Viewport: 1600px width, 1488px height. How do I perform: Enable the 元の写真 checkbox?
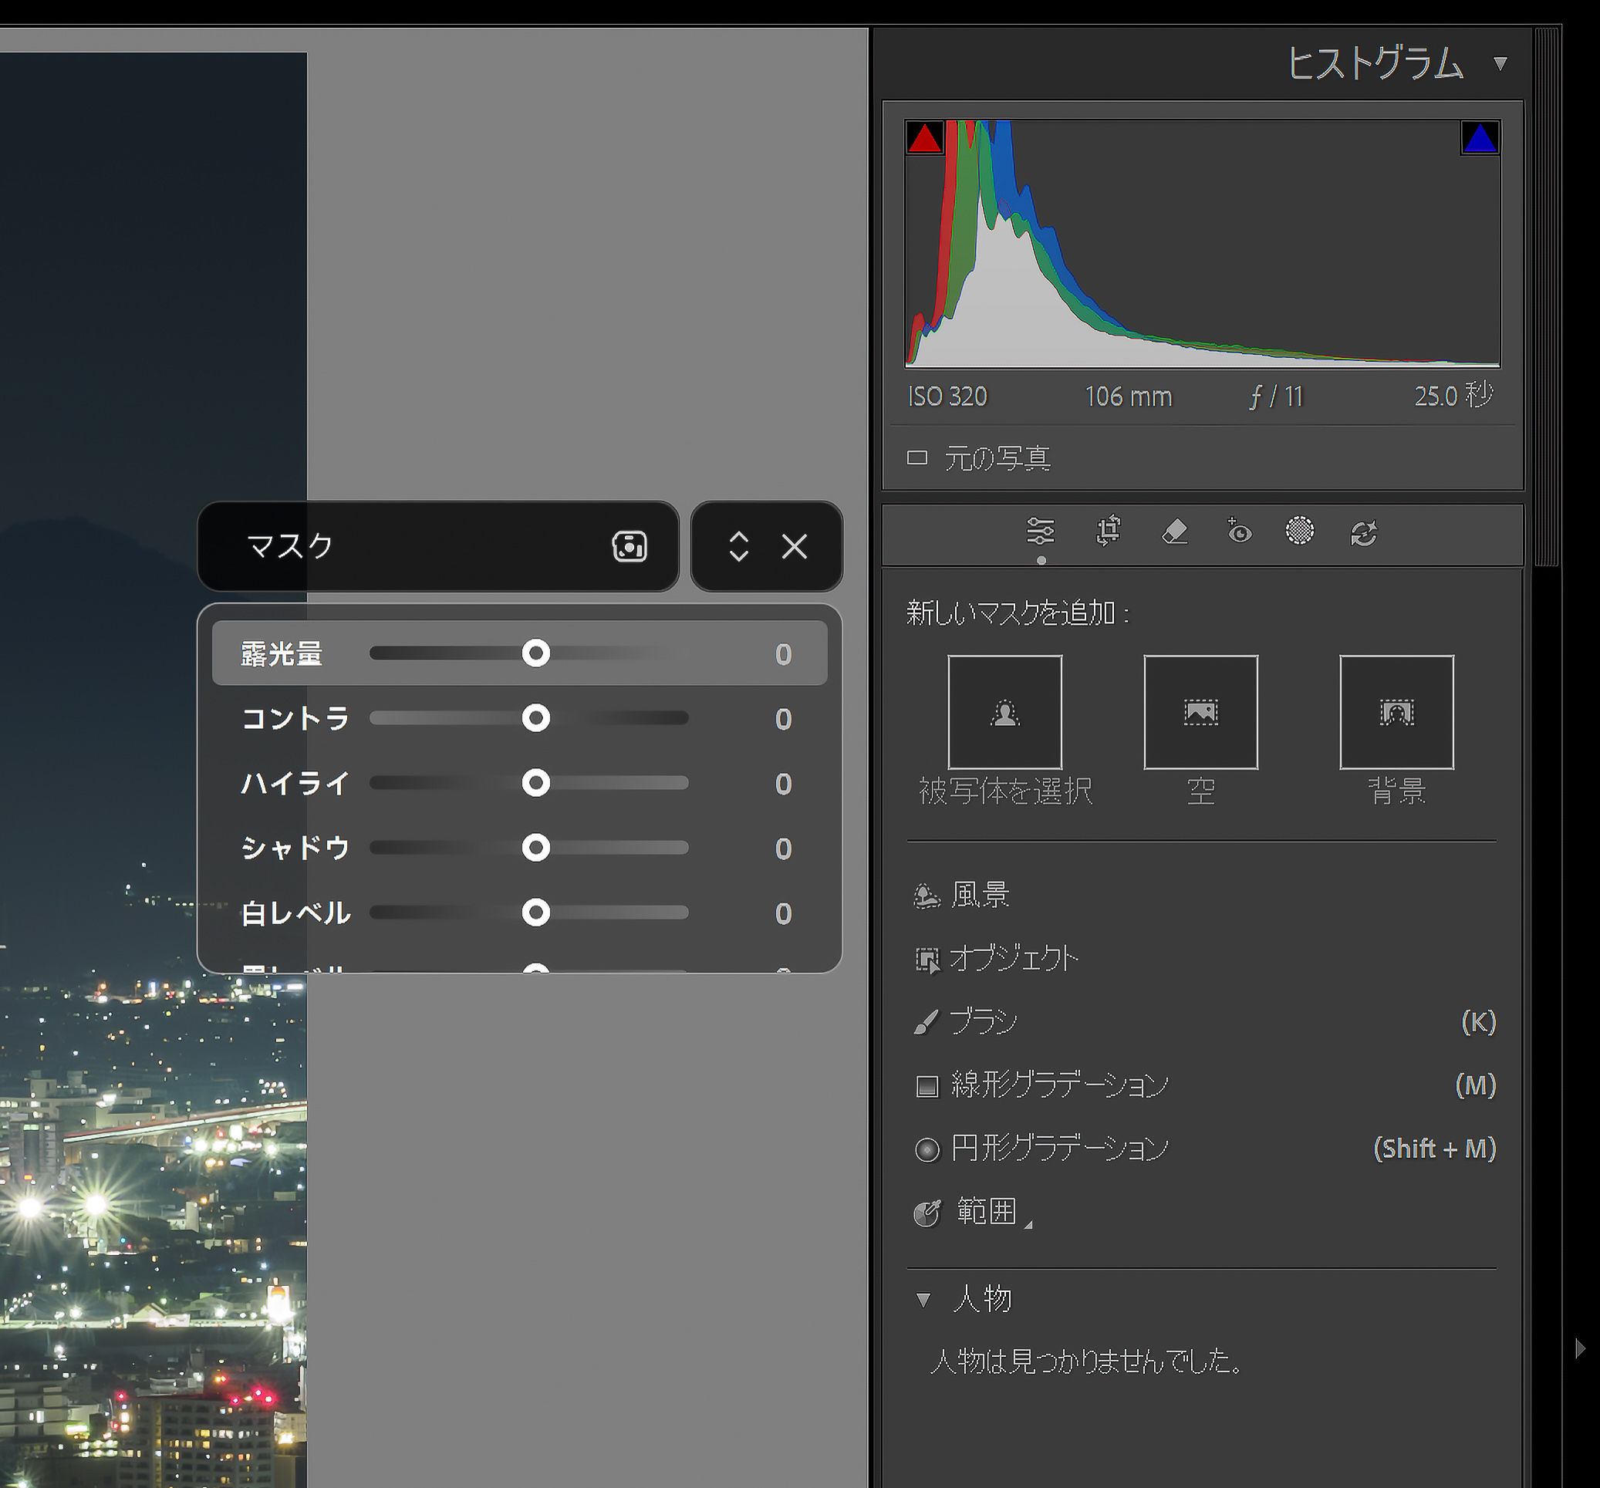[x=916, y=458]
